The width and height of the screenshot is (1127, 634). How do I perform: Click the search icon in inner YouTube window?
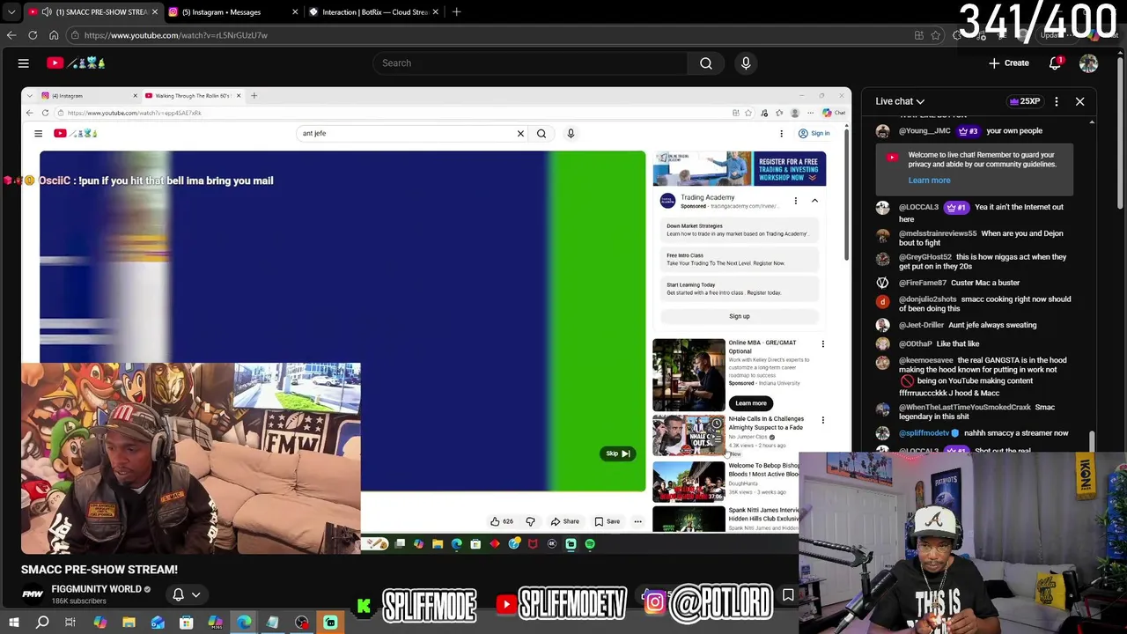(541, 133)
